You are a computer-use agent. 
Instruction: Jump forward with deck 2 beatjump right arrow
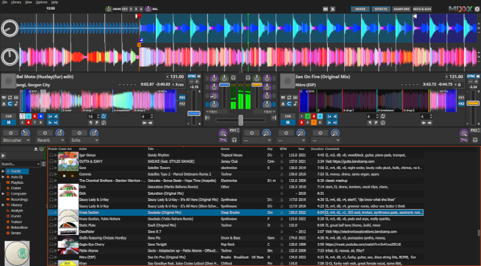tap(430, 123)
